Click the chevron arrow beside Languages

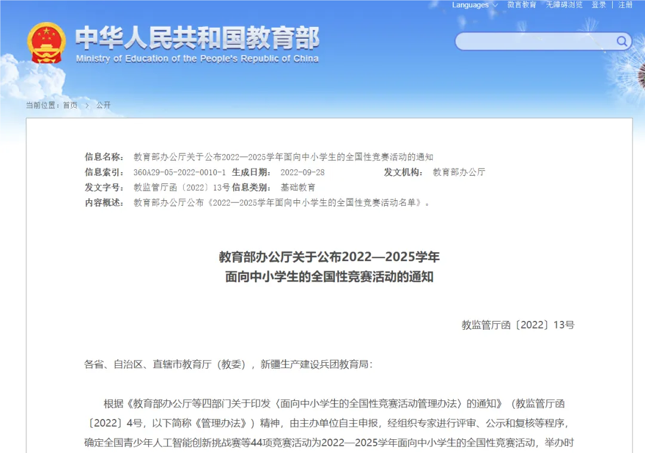[495, 5]
